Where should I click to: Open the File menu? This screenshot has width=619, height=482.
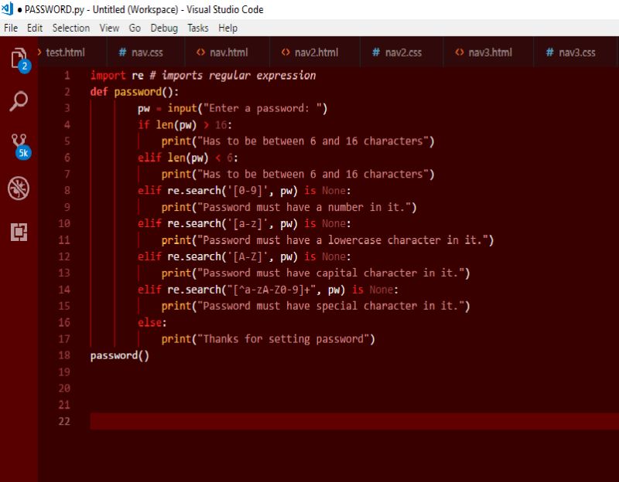pyautogui.click(x=11, y=28)
